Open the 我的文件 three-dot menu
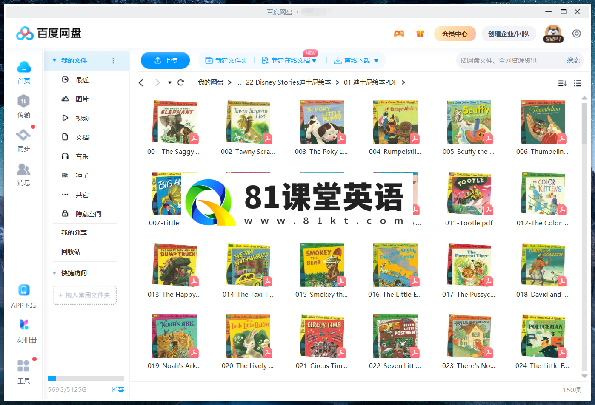 pyautogui.click(x=113, y=61)
